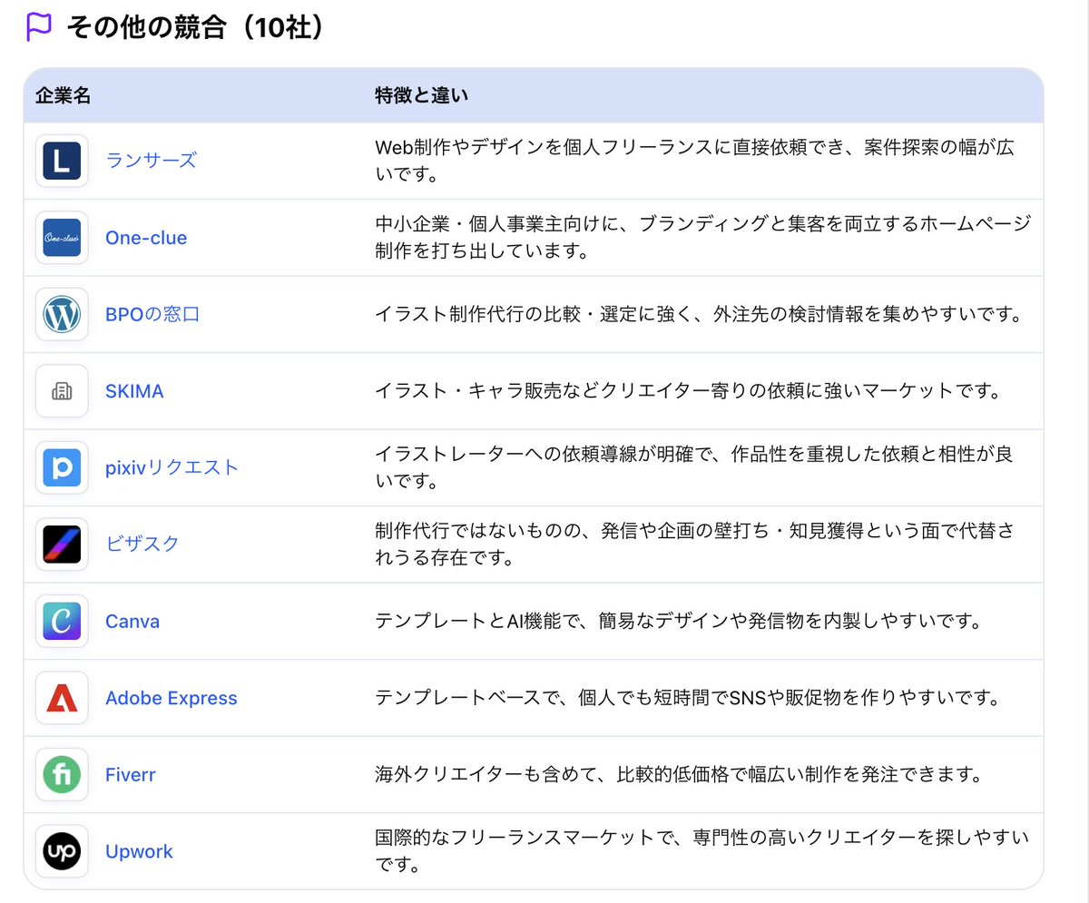This screenshot has height=903, width=1089.
Task: Click the Canva description about AI機能
Action: pyautogui.click(x=679, y=622)
